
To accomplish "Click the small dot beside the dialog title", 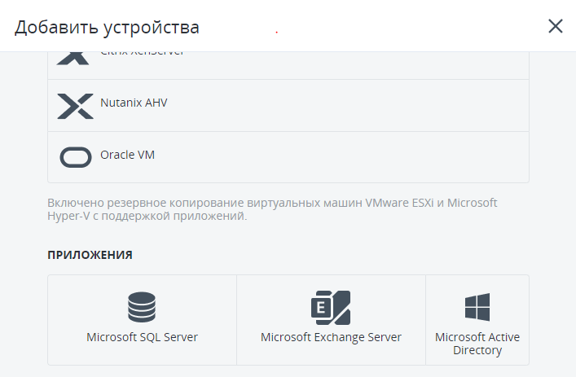I will pyautogui.click(x=277, y=32).
